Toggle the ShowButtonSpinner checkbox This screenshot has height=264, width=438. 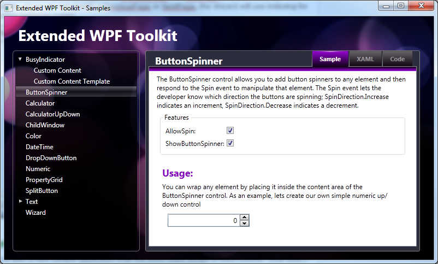(230, 143)
